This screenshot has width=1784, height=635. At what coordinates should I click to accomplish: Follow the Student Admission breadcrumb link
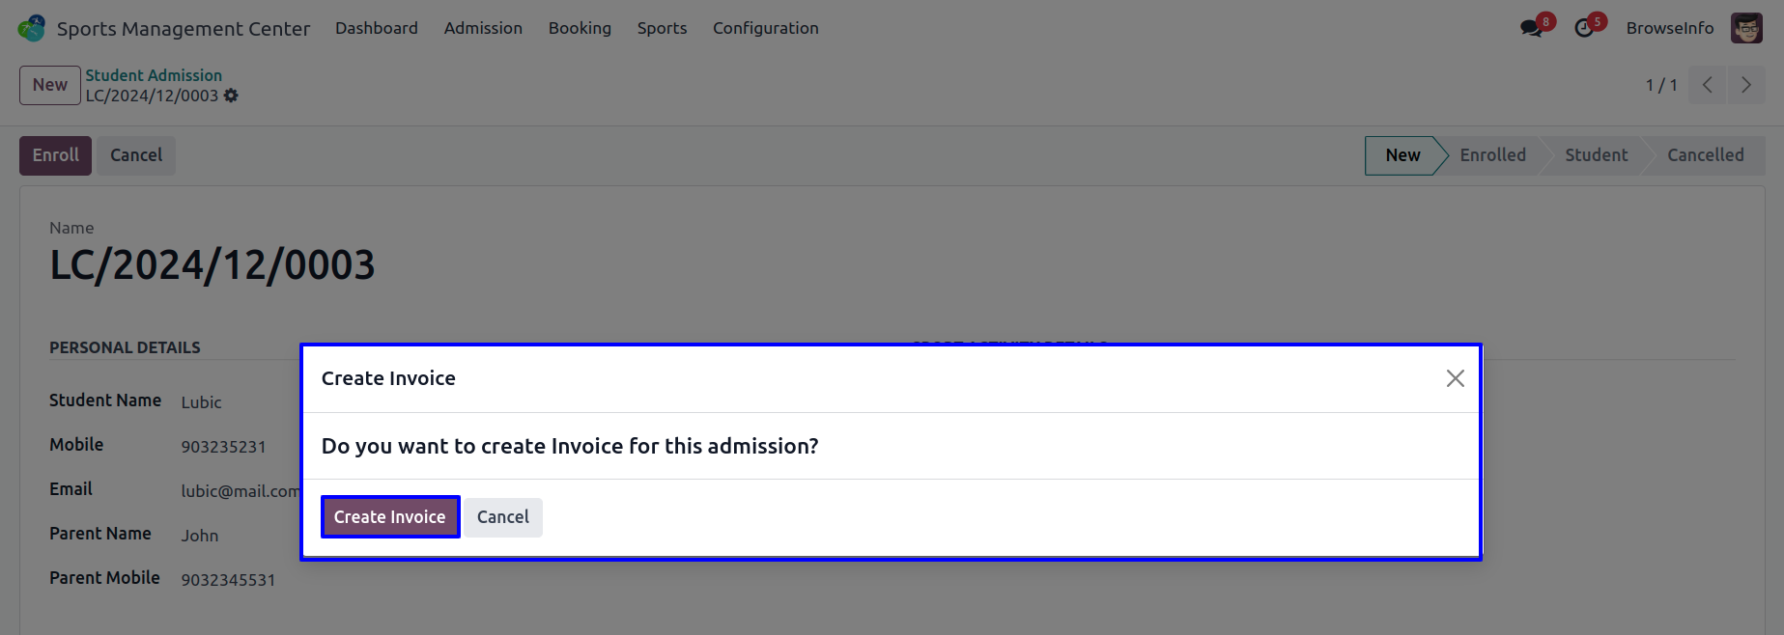pyautogui.click(x=154, y=75)
